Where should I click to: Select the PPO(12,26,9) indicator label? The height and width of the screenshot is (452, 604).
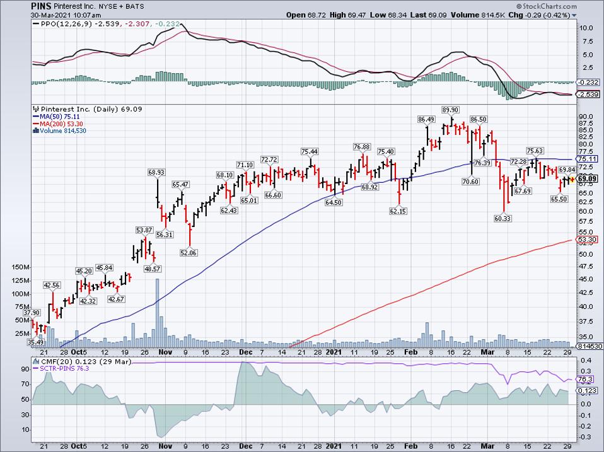(x=68, y=24)
